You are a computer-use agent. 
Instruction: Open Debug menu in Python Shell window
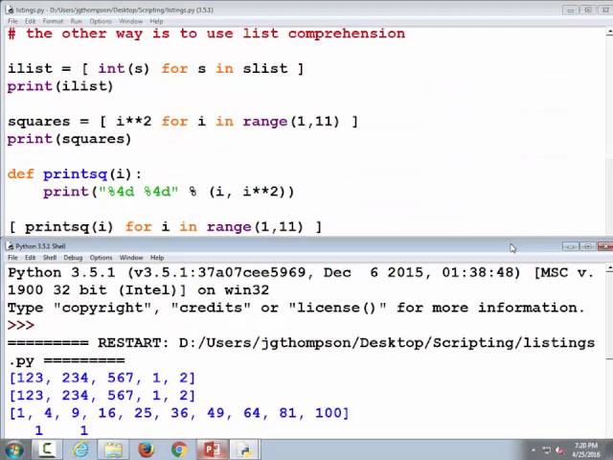(73, 258)
